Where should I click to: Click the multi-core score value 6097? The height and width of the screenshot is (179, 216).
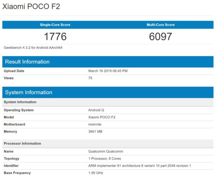[x=160, y=36]
